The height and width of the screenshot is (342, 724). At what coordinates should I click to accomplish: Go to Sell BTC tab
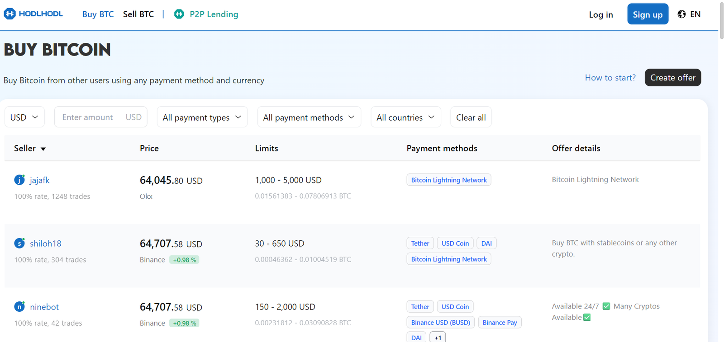138,14
